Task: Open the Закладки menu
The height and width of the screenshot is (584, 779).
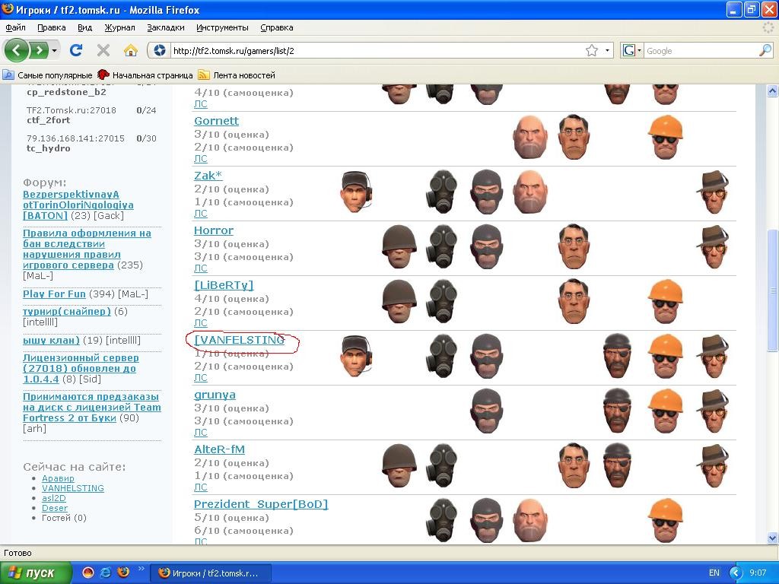Action: pos(166,28)
